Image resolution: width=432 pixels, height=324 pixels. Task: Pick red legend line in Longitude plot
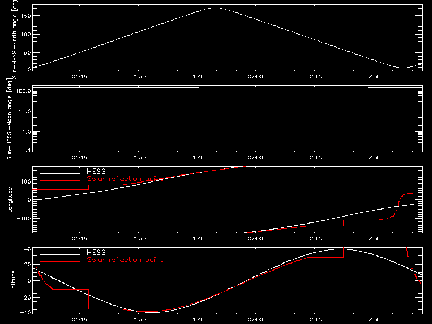60,181
